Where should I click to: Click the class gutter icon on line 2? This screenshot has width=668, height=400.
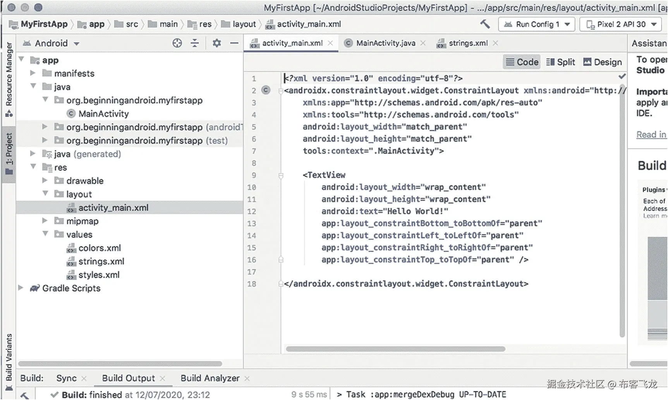266,90
